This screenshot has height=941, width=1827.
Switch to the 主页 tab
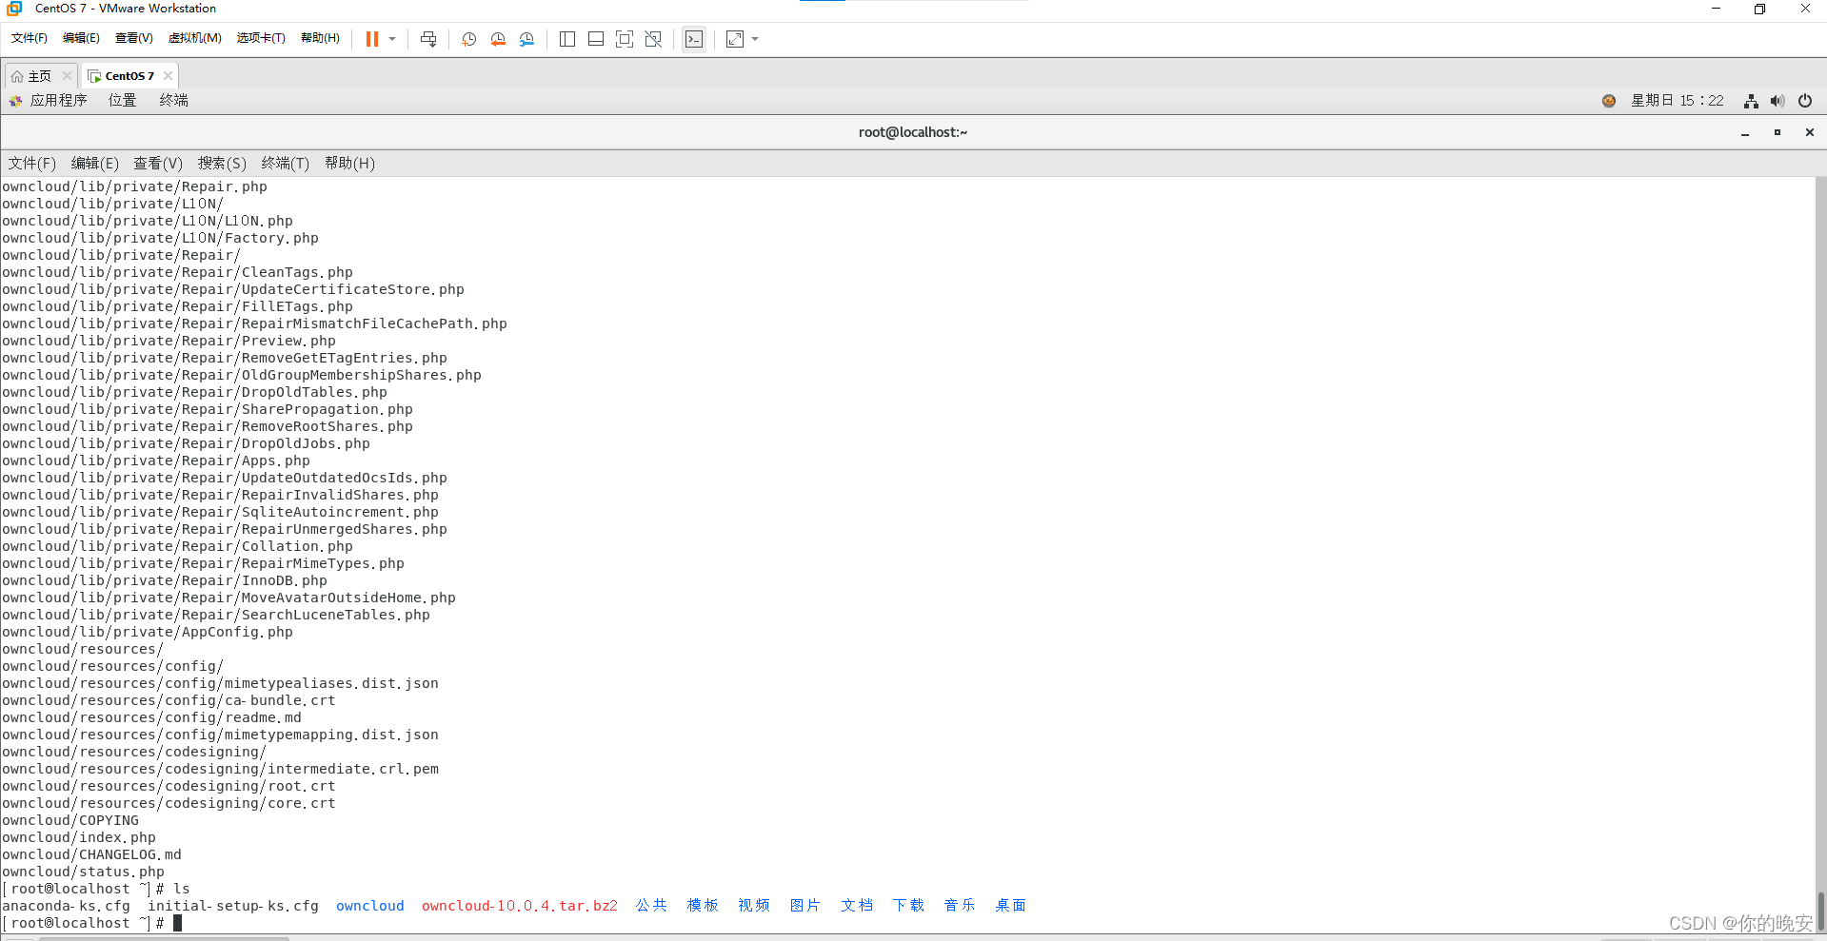(39, 76)
